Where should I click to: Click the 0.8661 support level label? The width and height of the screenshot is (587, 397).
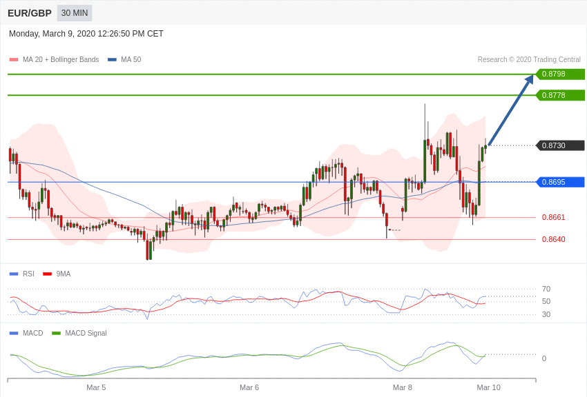(554, 217)
